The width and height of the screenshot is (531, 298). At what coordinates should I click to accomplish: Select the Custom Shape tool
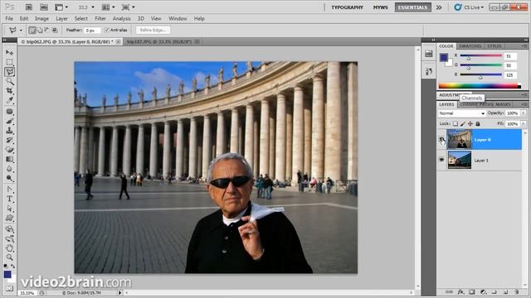[x=9, y=218]
